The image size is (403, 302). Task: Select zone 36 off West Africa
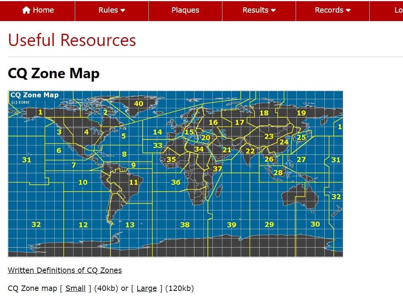[x=176, y=182]
